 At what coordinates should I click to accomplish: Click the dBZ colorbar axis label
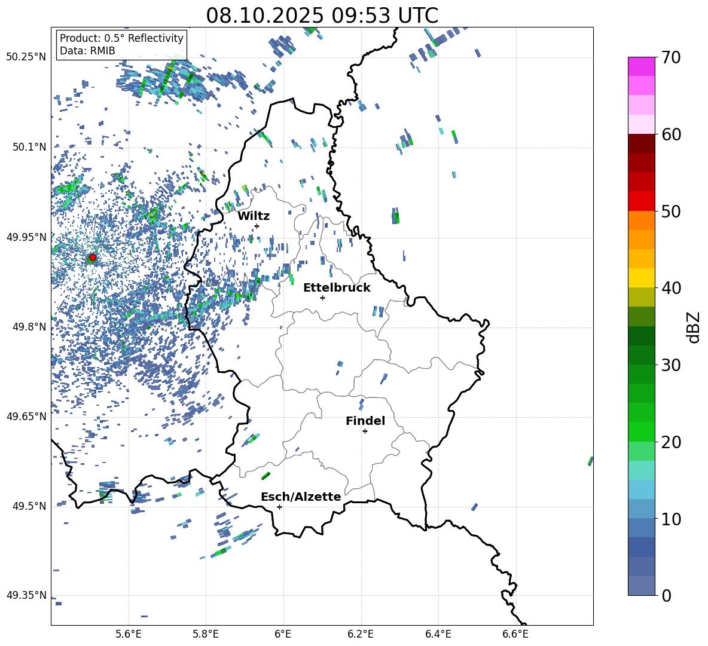(x=693, y=327)
